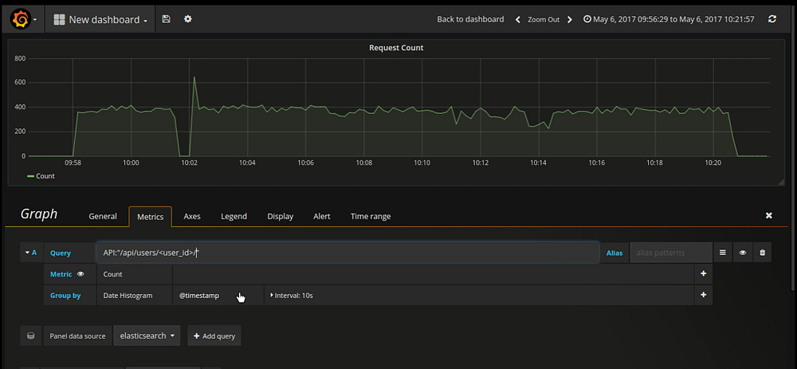Screen dimensions: 797x369
Task: Click the Add query button
Action: coord(214,336)
